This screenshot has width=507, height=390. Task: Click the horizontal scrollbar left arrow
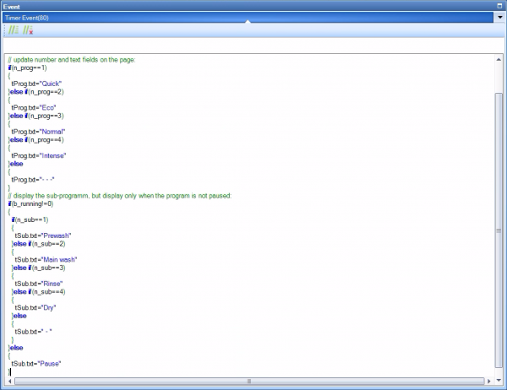11,382
